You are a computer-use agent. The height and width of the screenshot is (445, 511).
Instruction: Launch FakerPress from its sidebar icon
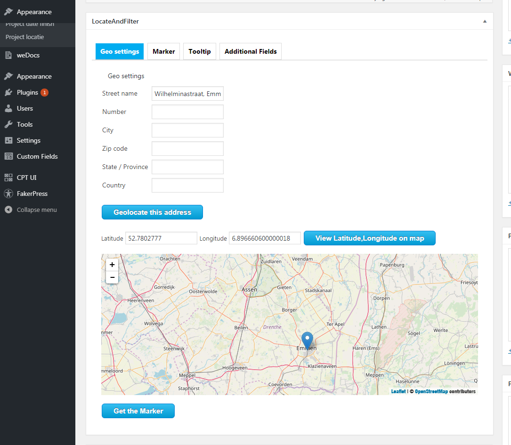[8, 194]
